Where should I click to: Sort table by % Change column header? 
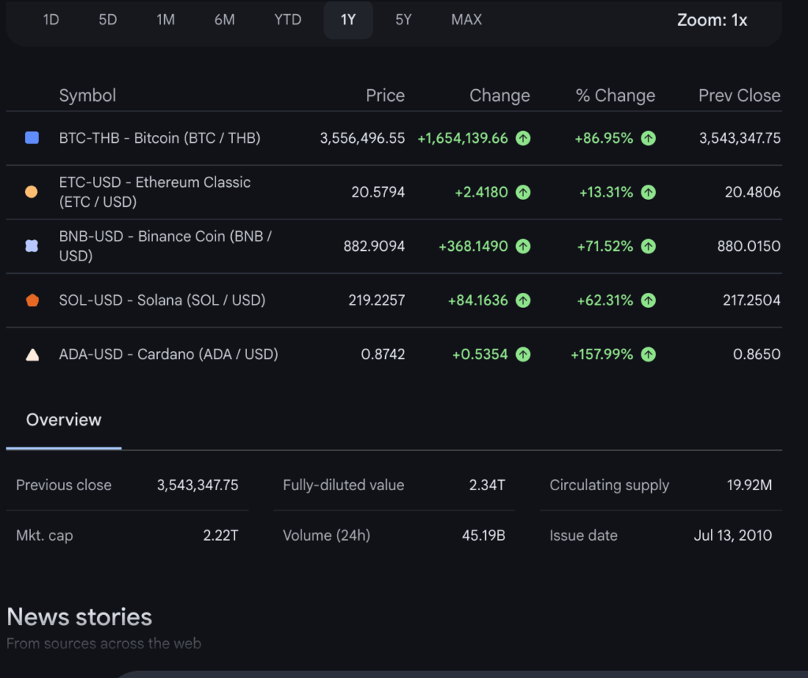coord(615,96)
